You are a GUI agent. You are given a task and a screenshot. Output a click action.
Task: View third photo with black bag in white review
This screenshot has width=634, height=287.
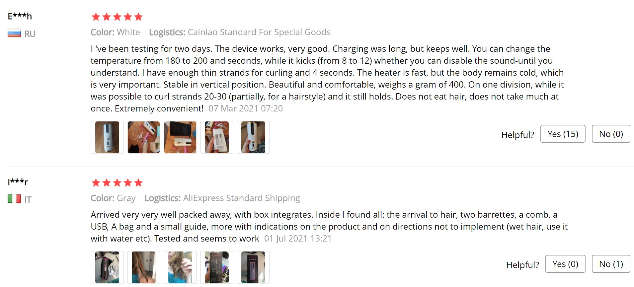click(180, 137)
